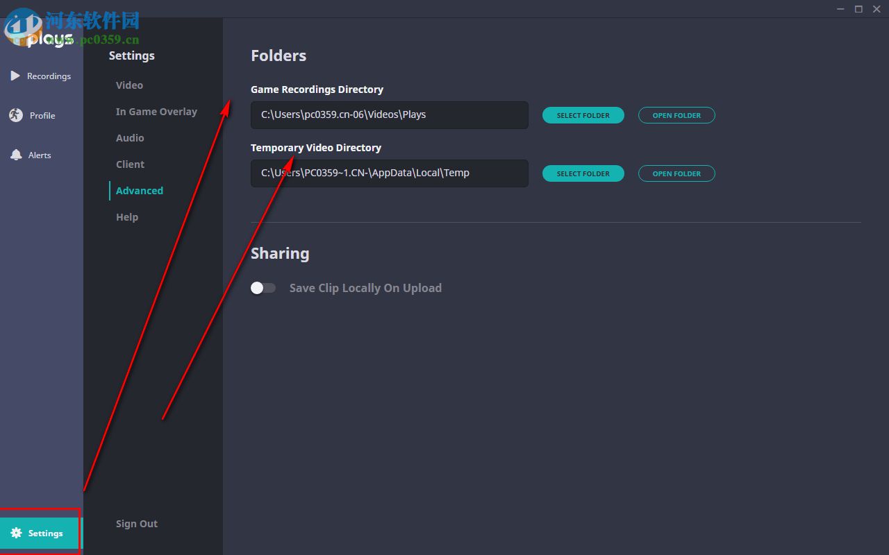Switch to Video settings tab
The height and width of the screenshot is (555, 889).
tap(129, 85)
